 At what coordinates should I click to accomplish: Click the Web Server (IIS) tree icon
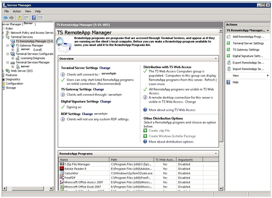point(8,71)
